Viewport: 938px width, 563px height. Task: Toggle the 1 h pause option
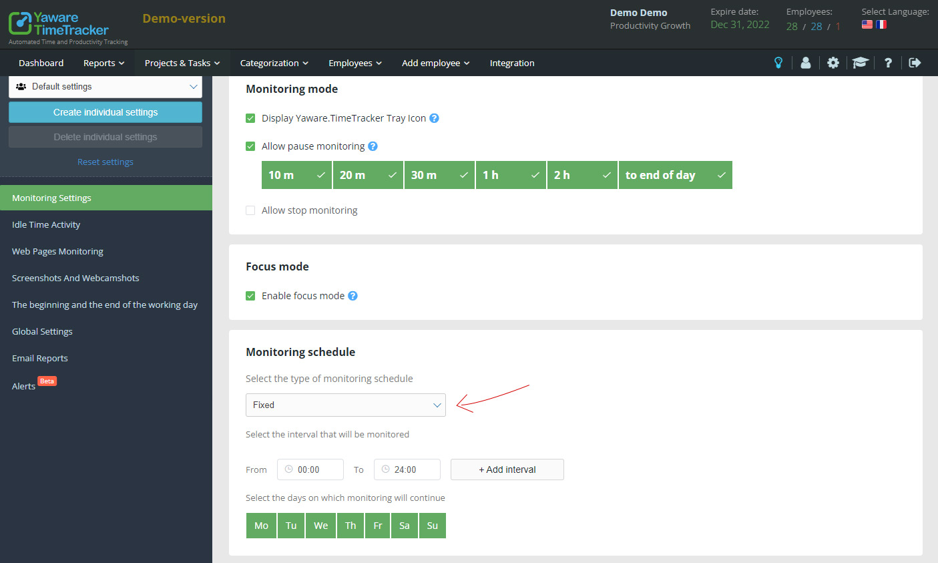[x=511, y=175]
